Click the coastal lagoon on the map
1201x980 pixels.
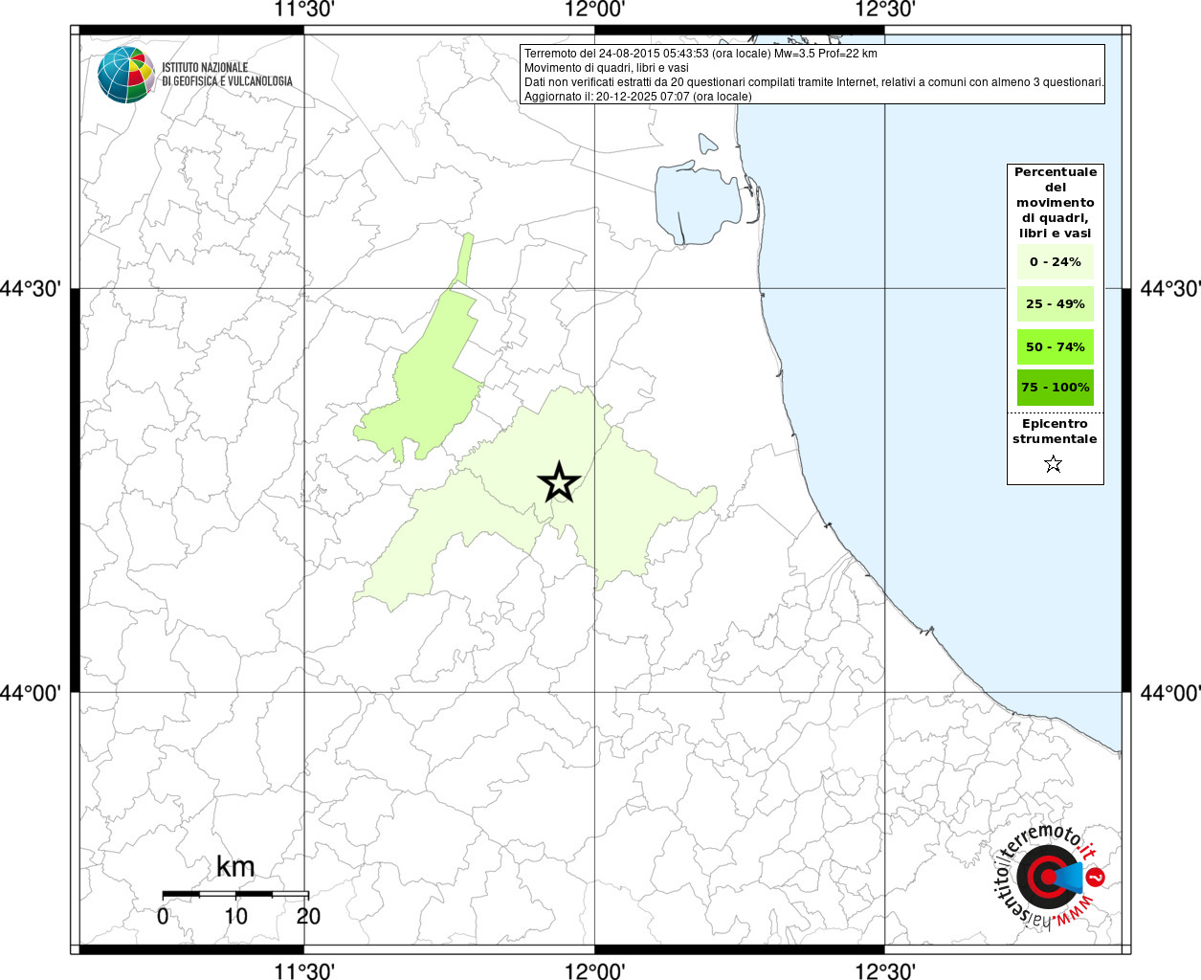coord(697,203)
